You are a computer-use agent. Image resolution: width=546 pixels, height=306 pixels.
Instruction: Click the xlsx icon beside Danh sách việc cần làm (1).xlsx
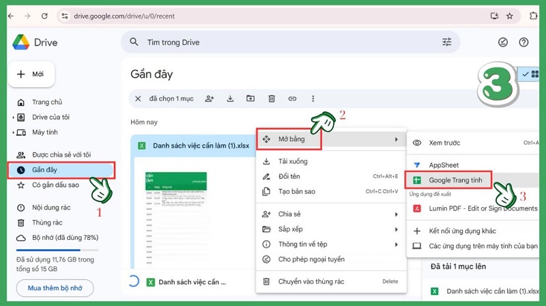142,145
